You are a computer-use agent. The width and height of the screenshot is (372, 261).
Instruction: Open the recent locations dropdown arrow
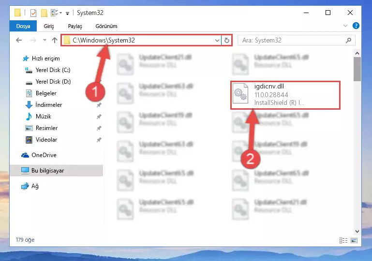click(x=45, y=40)
